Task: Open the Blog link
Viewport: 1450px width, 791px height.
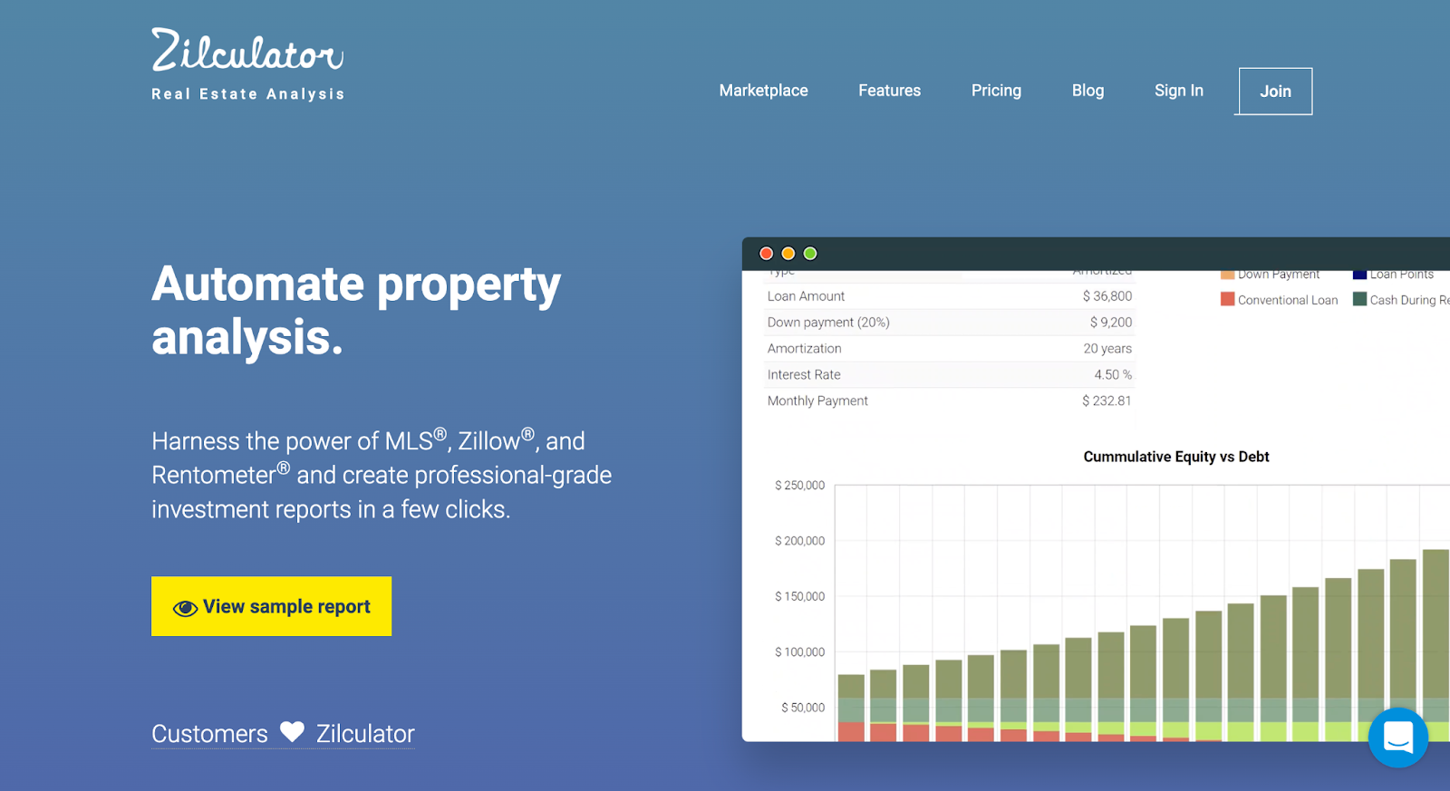Action: (x=1087, y=91)
